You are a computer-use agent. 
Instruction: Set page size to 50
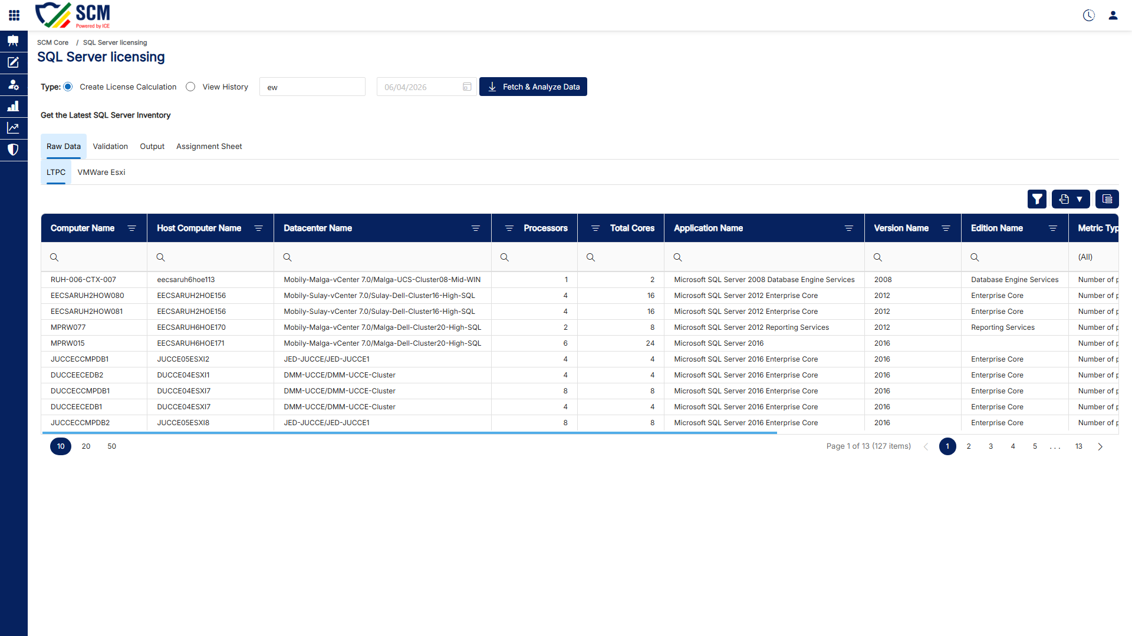coord(112,446)
